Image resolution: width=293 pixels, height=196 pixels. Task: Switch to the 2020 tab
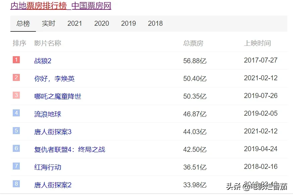pyautogui.click(x=101, y=23)
